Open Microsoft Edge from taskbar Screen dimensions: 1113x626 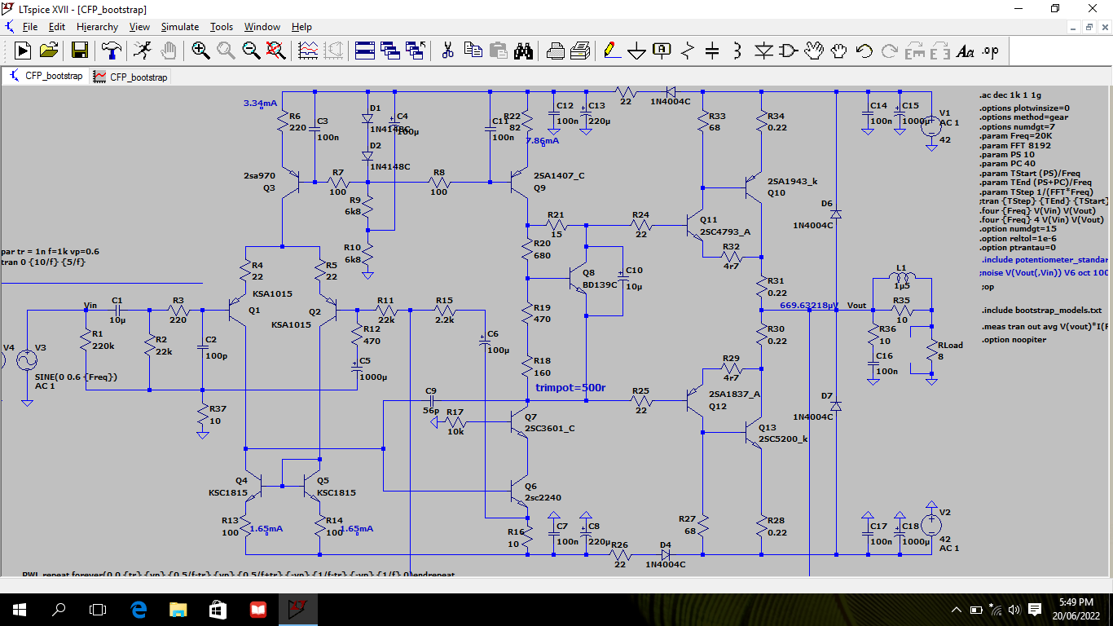click(139, 609)
